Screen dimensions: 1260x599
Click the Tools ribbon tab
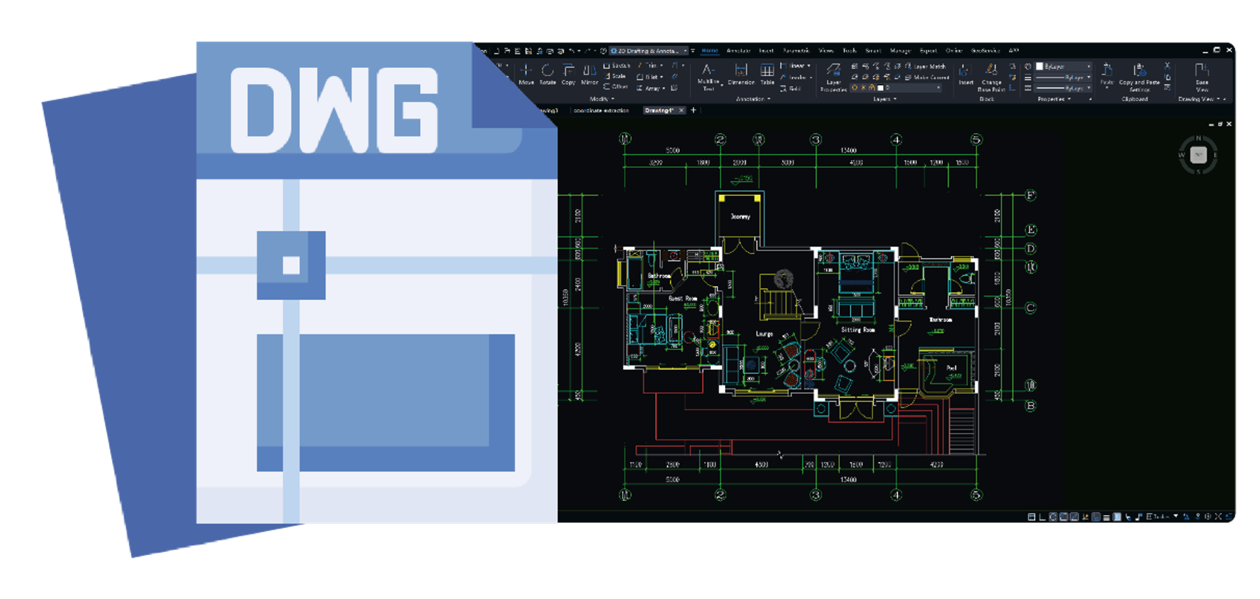pyautogui.click(x=849, y=51)
